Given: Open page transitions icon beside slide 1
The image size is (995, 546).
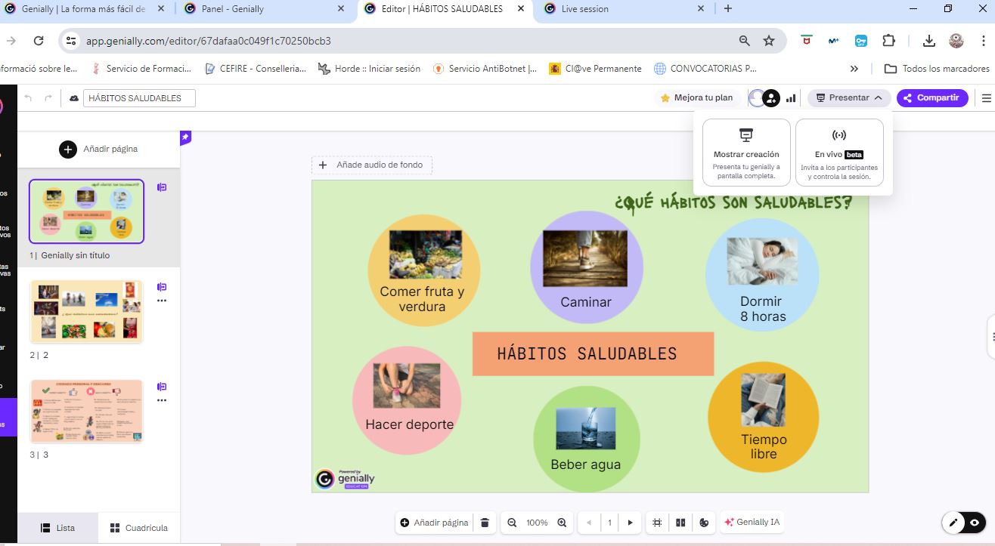Looking at the screenshot, I should (x=162, y=187).
